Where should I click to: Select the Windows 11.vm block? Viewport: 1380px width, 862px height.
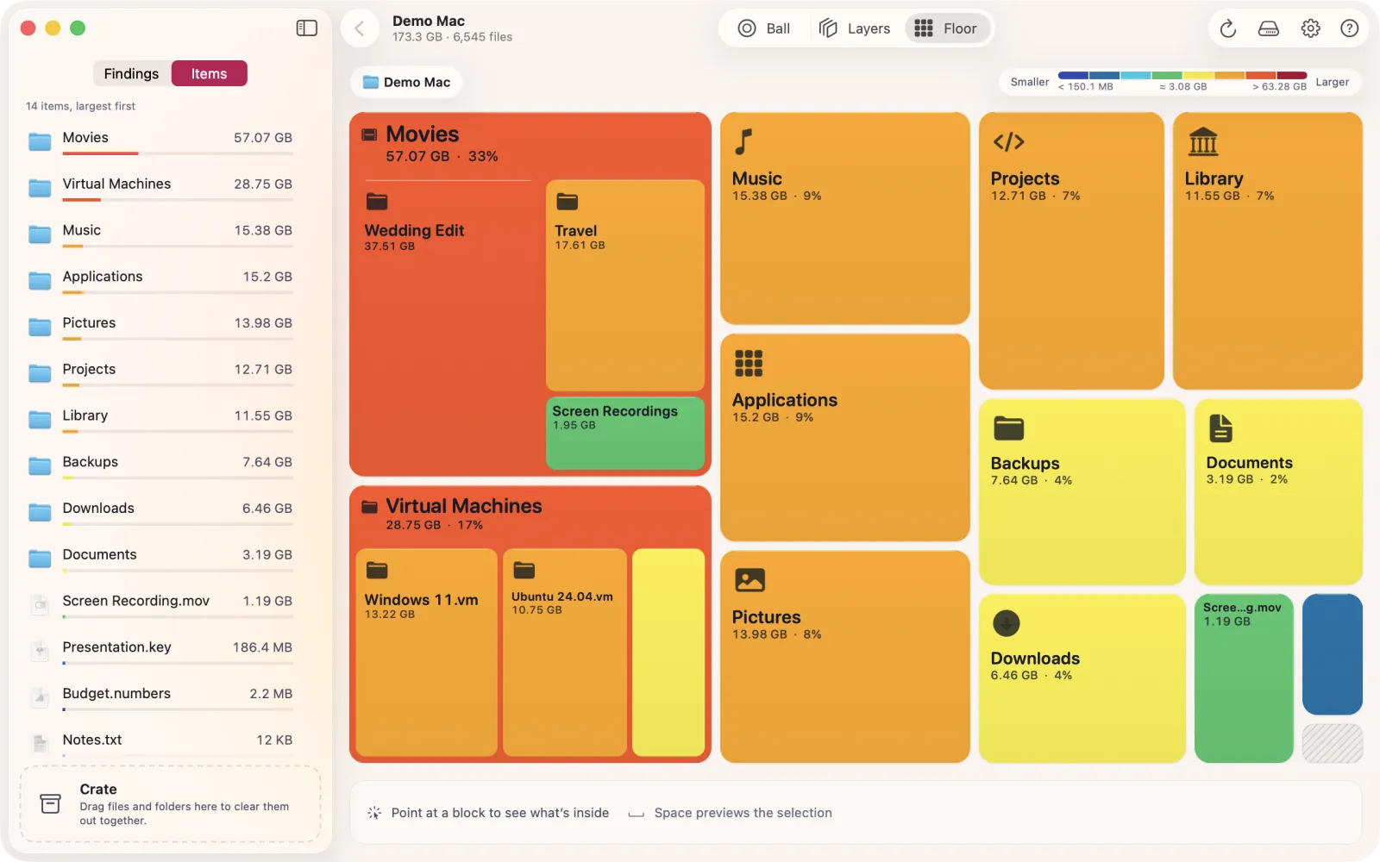[426, 653]
